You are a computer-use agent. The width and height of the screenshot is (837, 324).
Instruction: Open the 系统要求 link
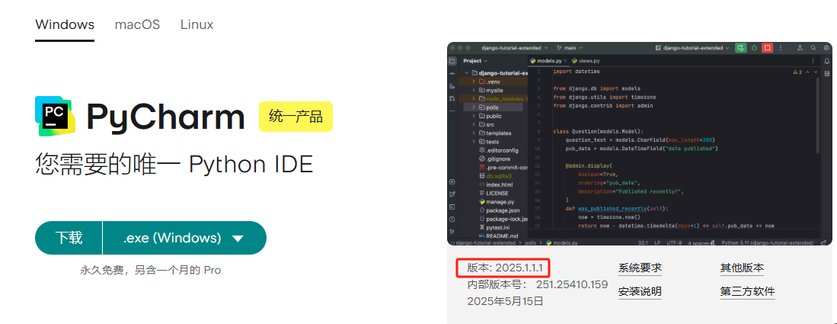click(x=640, y=268)
